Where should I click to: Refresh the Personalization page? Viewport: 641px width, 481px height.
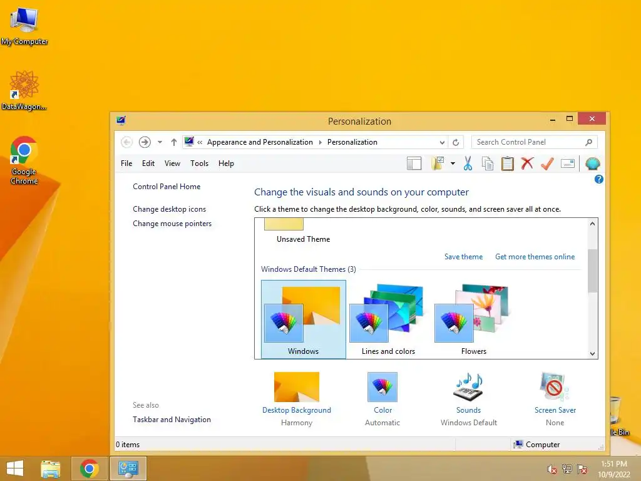coord(456,142)
